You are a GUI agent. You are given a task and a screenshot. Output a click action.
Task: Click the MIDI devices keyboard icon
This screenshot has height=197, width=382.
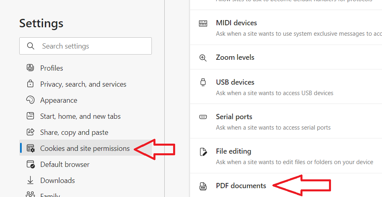(x=203, y=23)
